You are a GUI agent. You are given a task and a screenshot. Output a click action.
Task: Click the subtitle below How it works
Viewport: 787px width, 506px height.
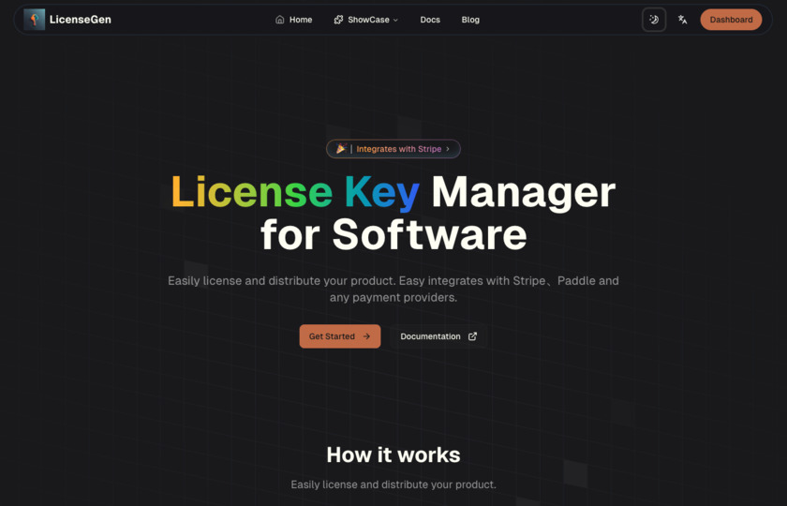point(393,484)
